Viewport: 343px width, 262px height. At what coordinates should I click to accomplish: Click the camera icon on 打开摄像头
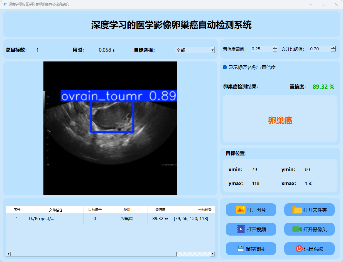point(297,229)
